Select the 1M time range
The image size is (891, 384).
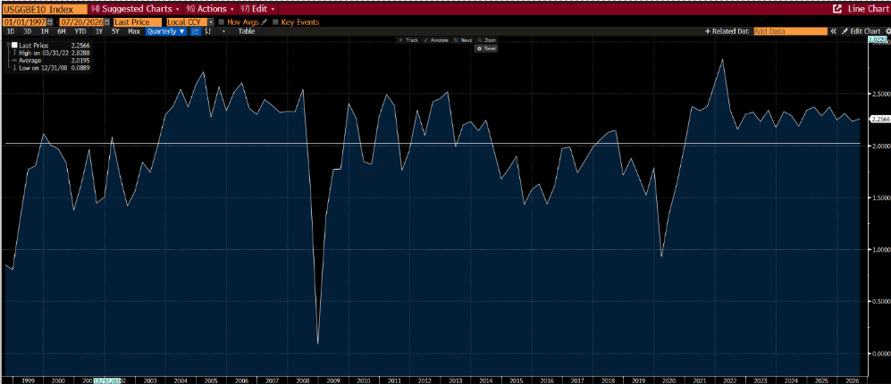[45, 31]
